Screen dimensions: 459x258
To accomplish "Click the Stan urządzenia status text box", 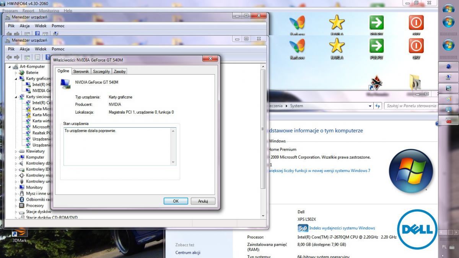I will click(x=120, y=146).
